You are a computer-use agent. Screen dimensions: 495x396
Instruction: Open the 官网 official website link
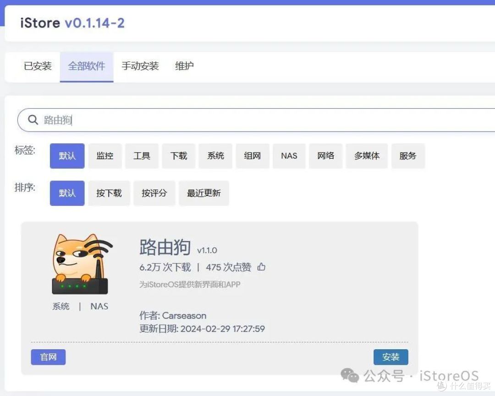coord(48,357)
